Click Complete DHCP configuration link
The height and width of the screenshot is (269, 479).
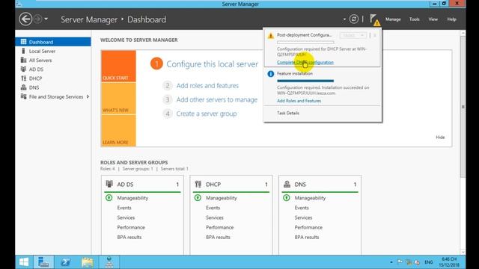305,62
